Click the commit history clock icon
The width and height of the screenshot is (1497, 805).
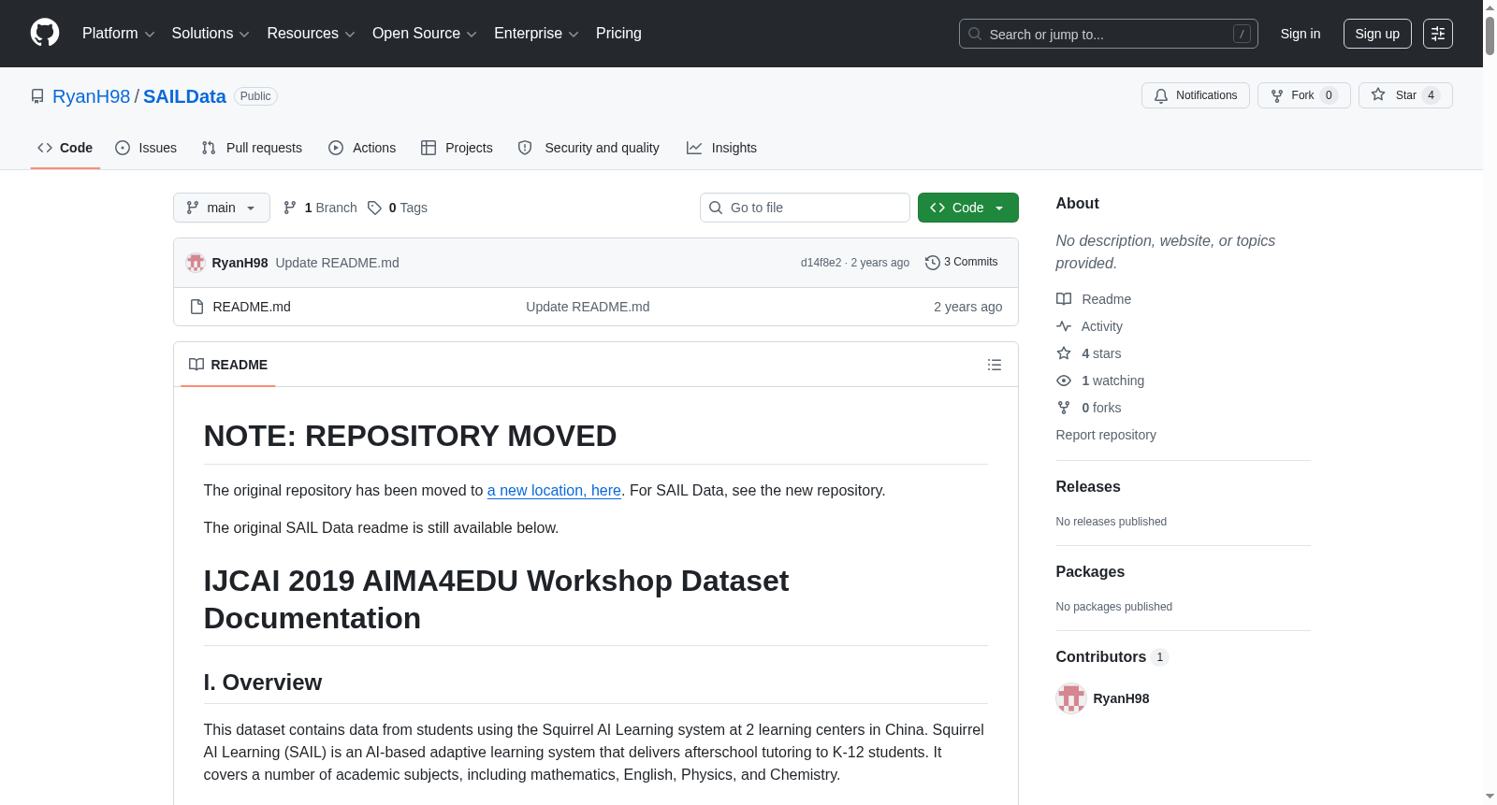(933, 263)
